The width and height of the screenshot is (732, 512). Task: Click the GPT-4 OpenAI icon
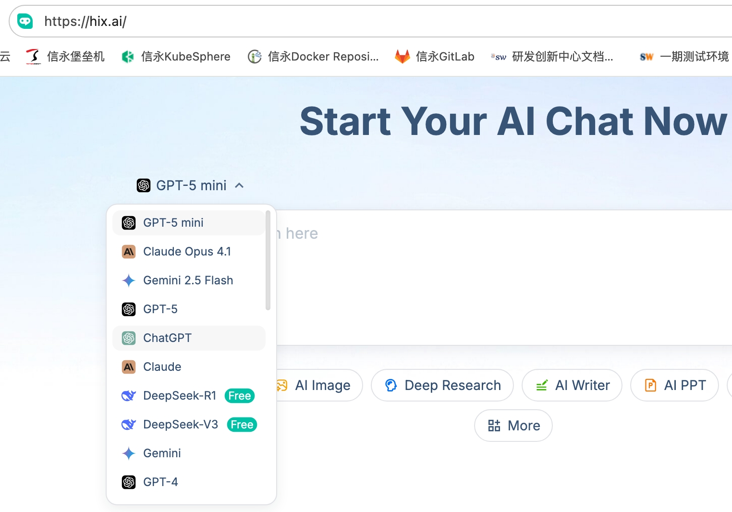coord(129,482)
